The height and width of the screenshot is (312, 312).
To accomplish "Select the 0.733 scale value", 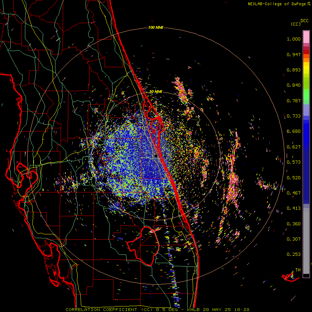I will pos(294,116).
